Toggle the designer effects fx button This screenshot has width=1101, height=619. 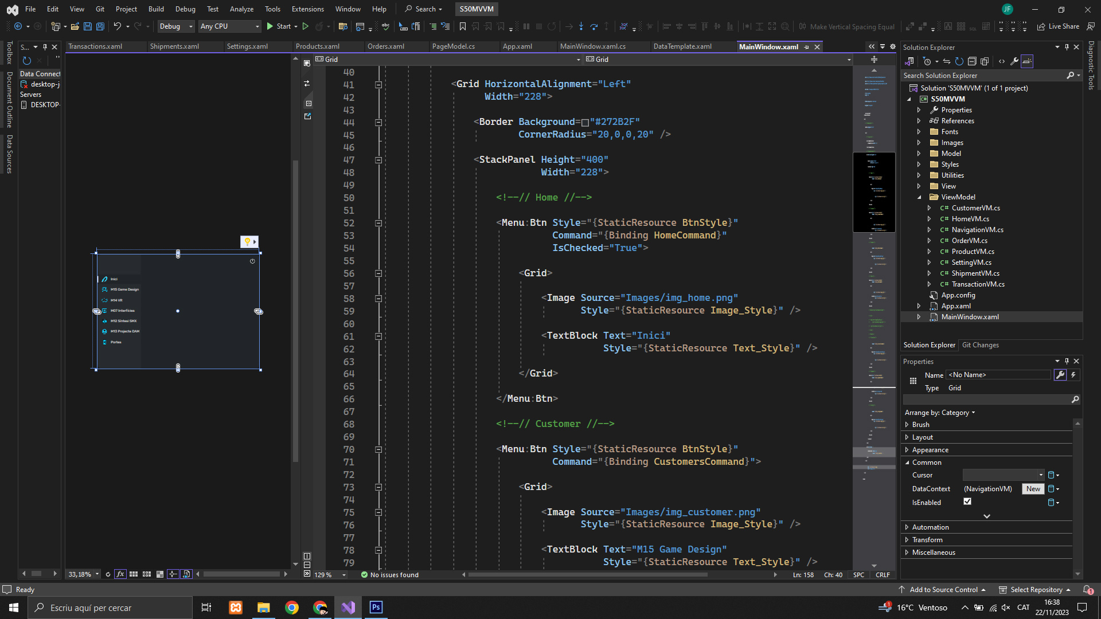pyautogui.click(x=120, y=574)
